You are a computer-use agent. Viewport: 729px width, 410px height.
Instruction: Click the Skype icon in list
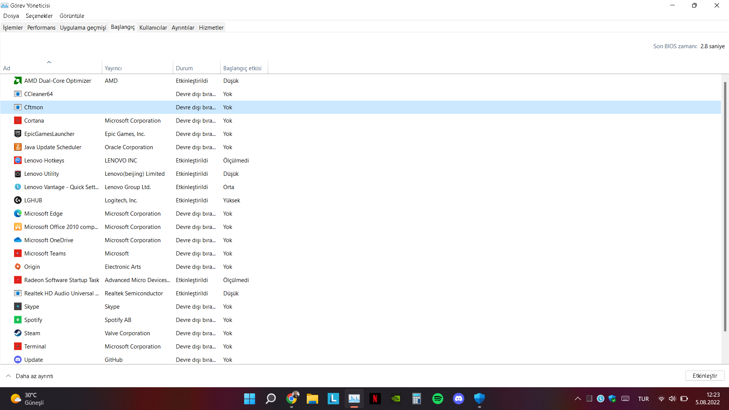point(18,306)
